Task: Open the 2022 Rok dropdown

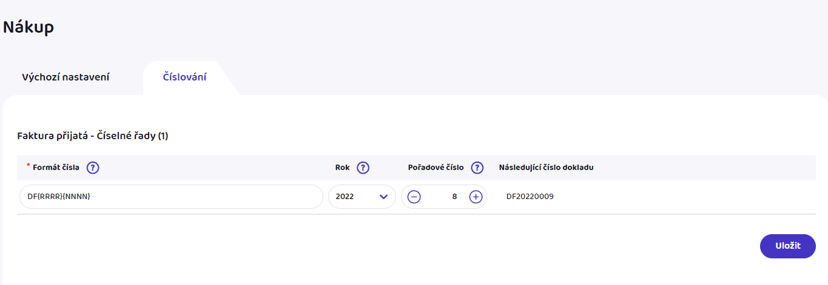Action: (362, 197)
